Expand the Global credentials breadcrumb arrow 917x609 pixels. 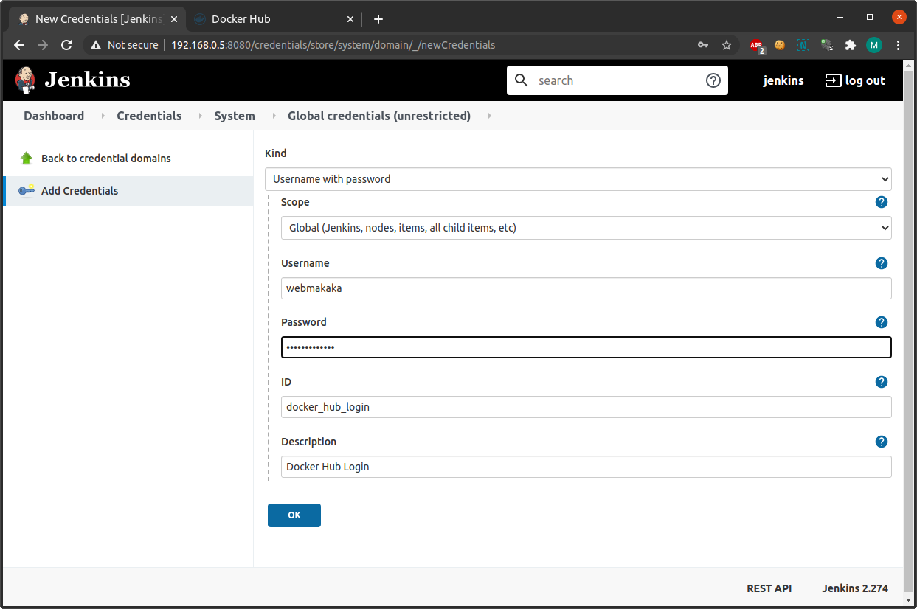click(x=490, y=116)
